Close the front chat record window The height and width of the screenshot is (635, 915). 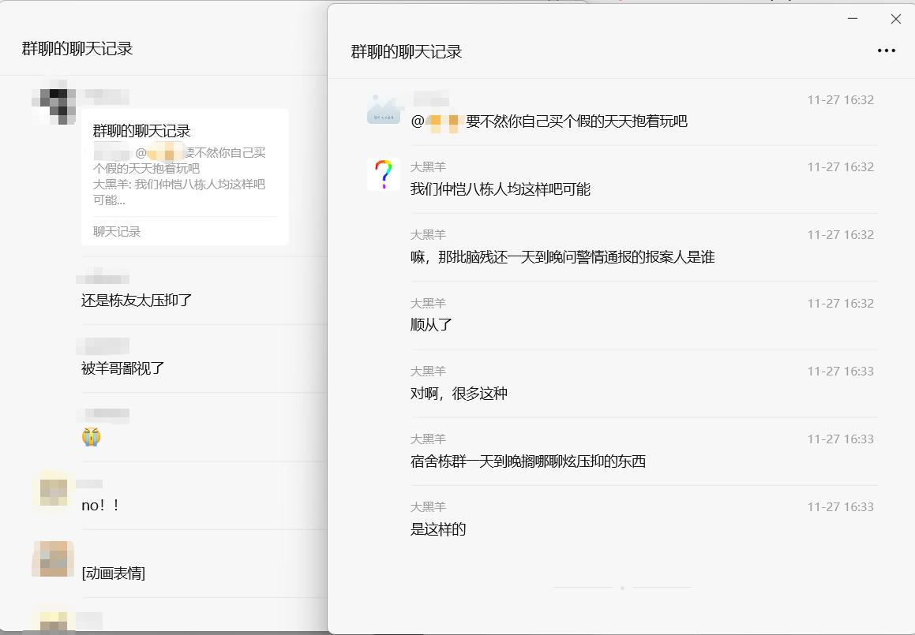(895, 19)
